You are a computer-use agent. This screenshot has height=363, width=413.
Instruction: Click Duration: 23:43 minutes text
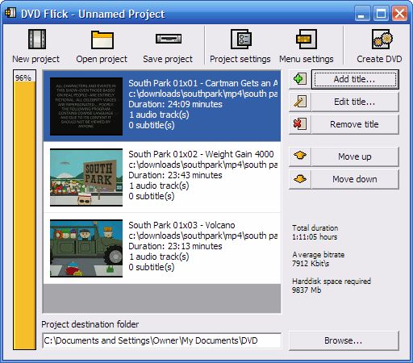click(175, 175)
